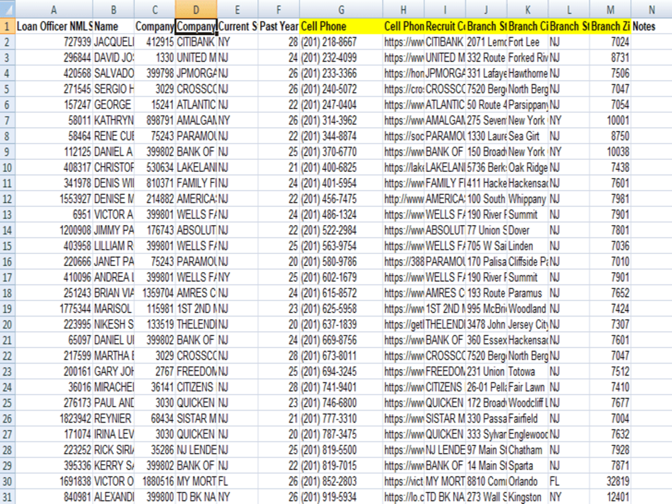Click the yellow 'Cell Phone' header in column G
672x504 pixels.
341,26
